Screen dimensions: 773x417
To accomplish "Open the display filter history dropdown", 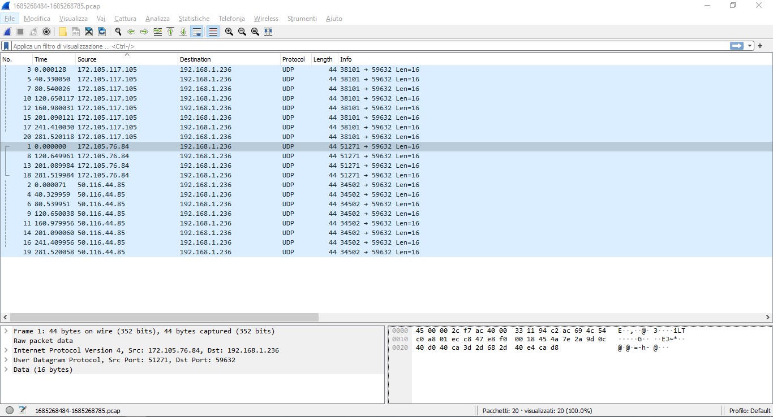I will click(750, 46).
